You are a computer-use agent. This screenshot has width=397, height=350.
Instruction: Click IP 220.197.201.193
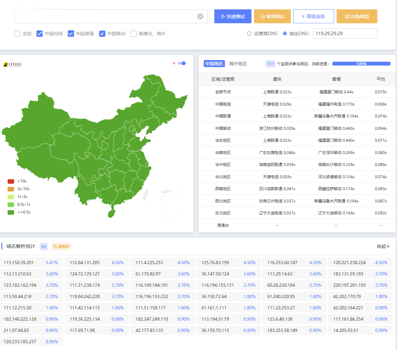350,285
